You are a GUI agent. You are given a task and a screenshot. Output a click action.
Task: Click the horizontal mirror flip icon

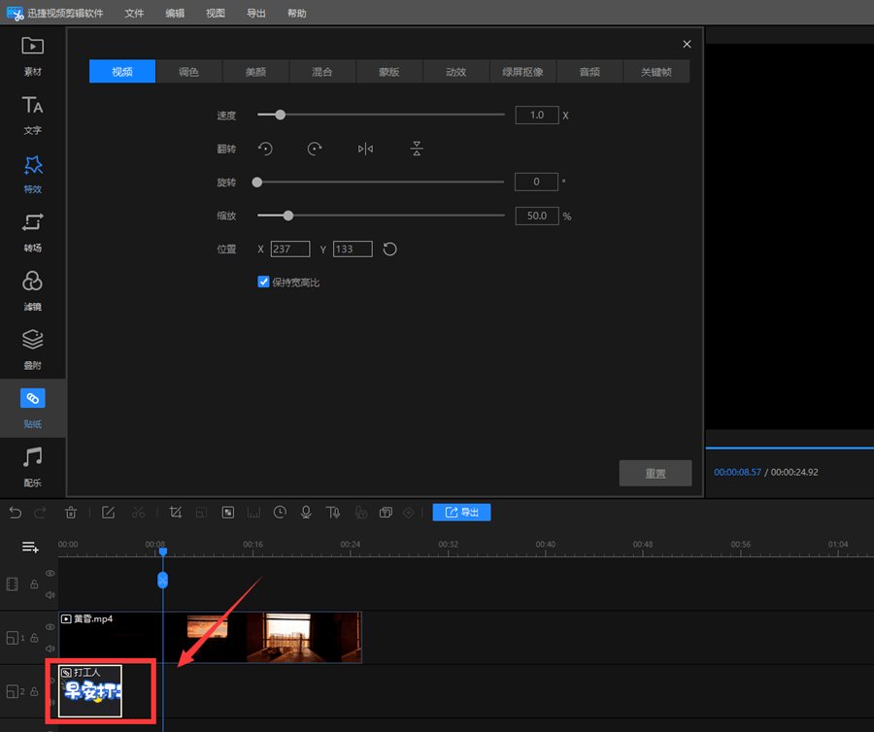click(x=366, y=149)
